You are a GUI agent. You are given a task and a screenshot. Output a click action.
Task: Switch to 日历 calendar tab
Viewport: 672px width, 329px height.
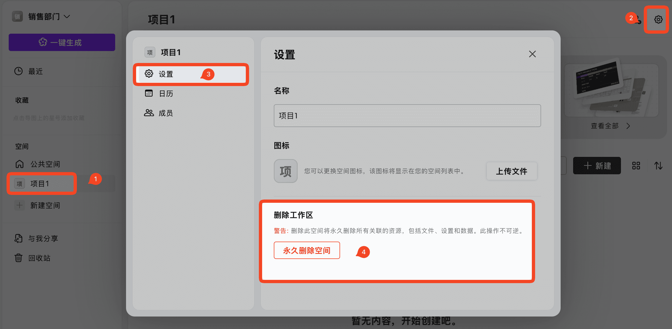click(166, 94)
